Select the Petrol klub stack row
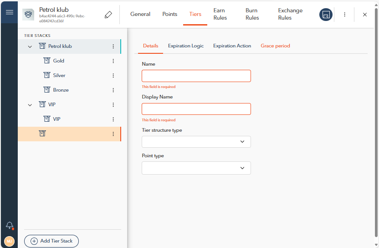The width and height of the screenshot is (379, 248). pyautogui.click(x=69, y=46)
